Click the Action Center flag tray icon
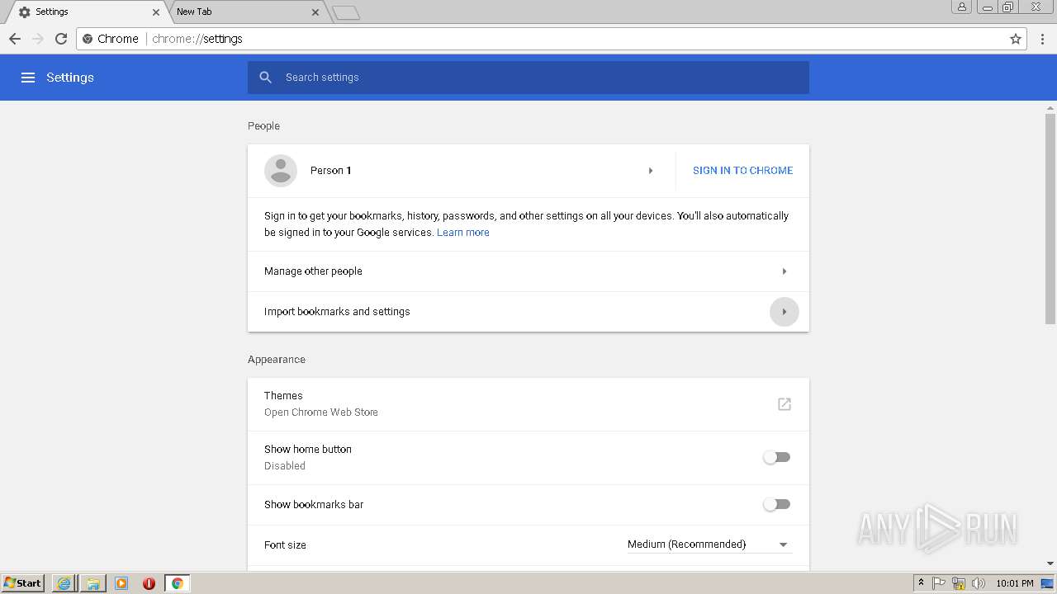Screen dimensions: 1057x594 [x=939, y=583]
